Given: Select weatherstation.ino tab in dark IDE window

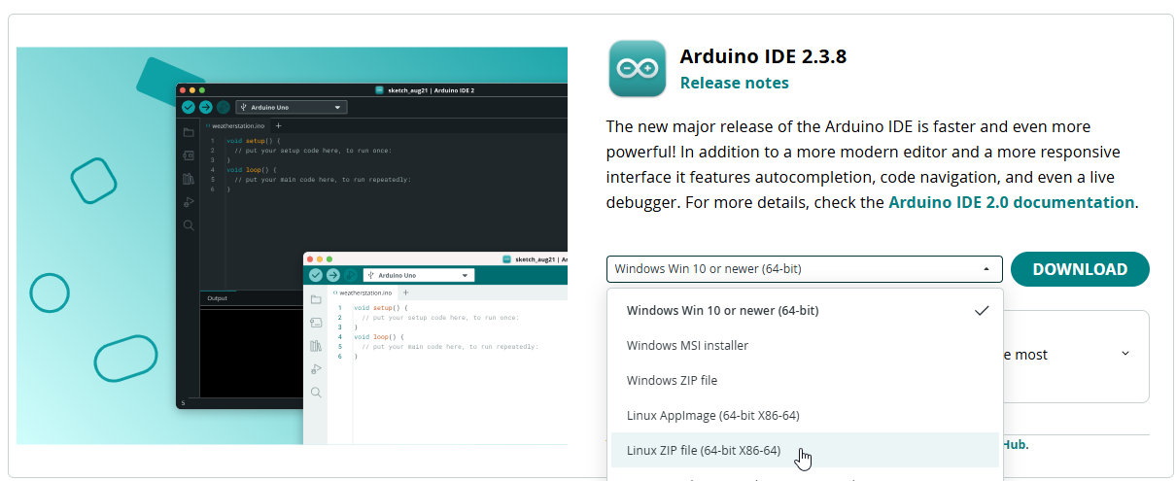Looking at the screenshot, I should [x=233, y=125].
